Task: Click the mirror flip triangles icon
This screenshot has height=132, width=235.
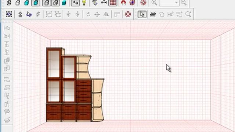Action: pos(106,14)
